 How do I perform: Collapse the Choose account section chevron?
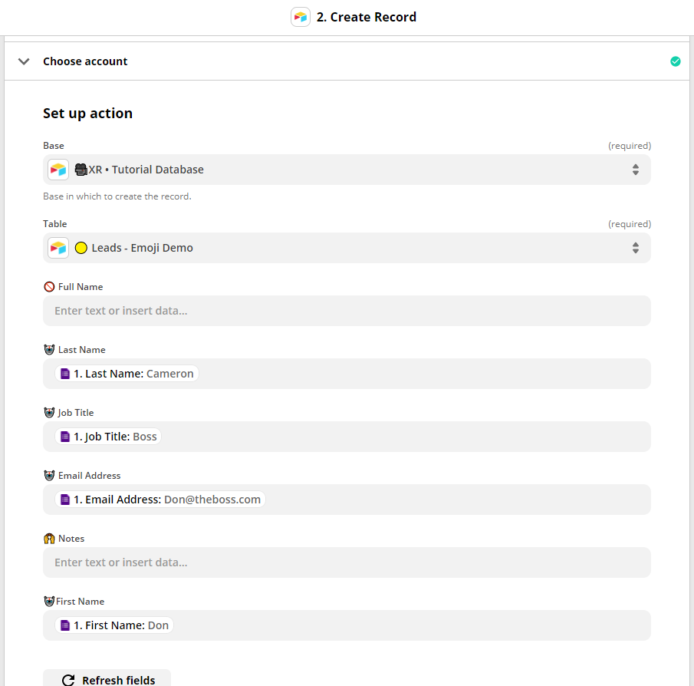click(x=24, y=61)
